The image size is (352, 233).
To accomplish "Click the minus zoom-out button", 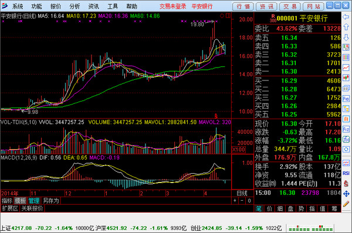I will click(x=242, y=201).
